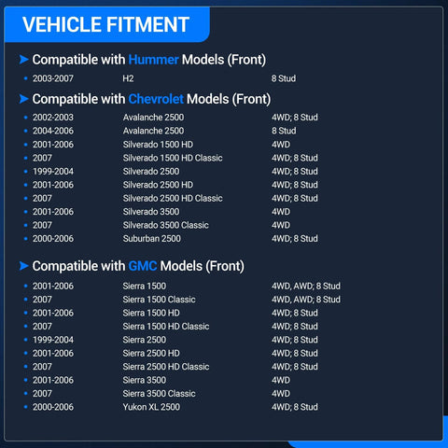Click the 1999-2004 years for Sierra 2500
Viewport: 448px width, 448px height.
pyautogui.click(x=53, y=340)
